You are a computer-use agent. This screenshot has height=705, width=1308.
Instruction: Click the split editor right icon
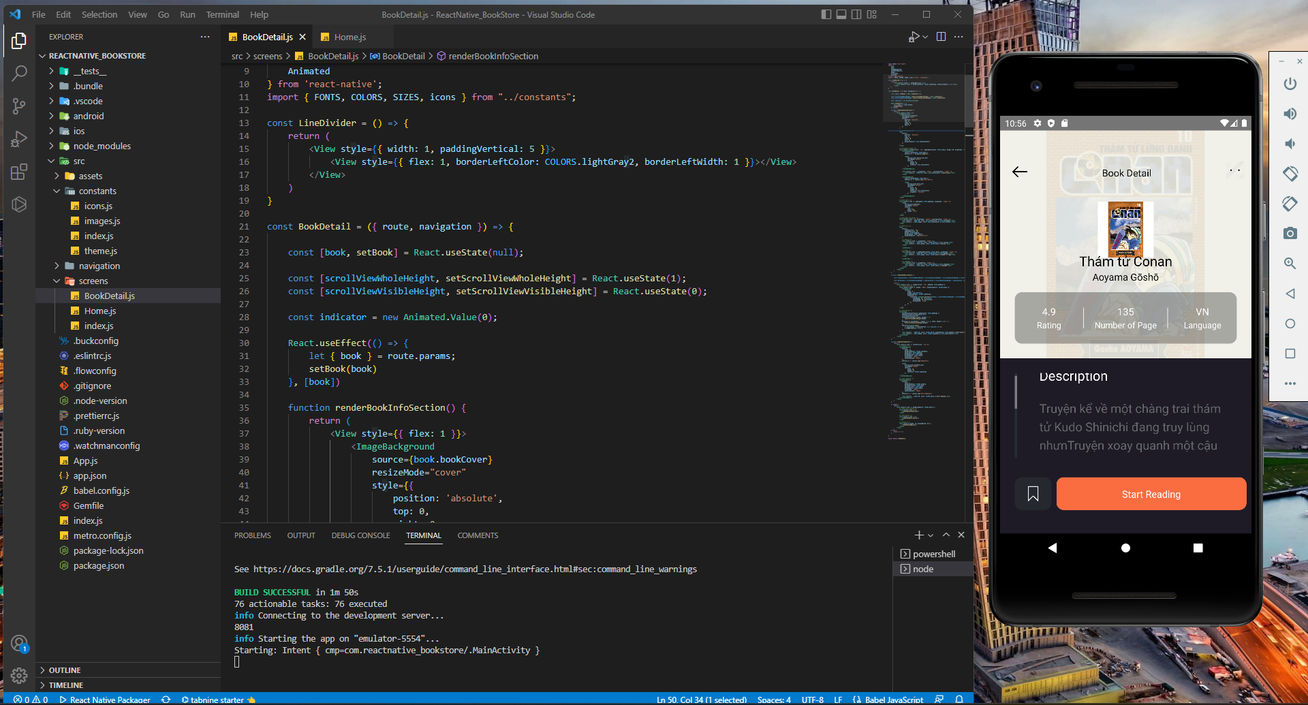tap(941, 37)
